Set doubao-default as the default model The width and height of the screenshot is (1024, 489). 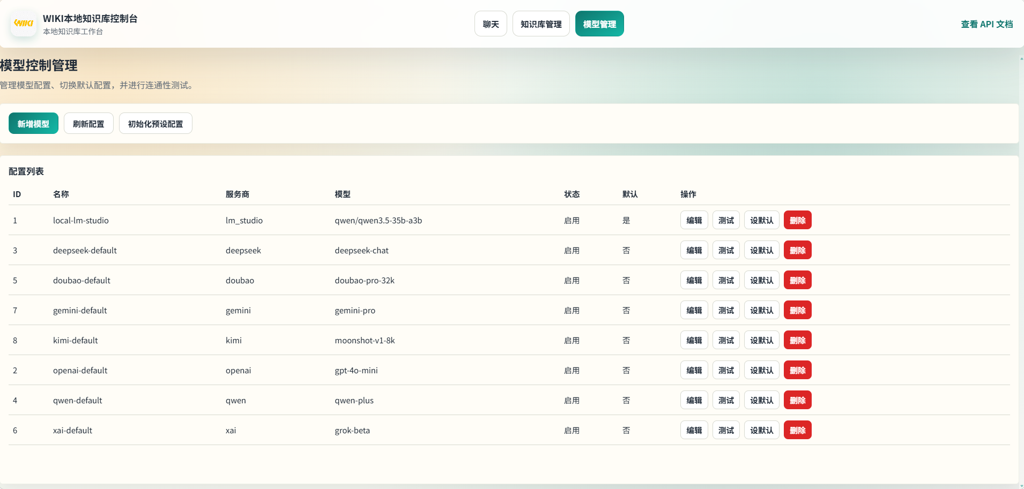(x=761, y=280)
